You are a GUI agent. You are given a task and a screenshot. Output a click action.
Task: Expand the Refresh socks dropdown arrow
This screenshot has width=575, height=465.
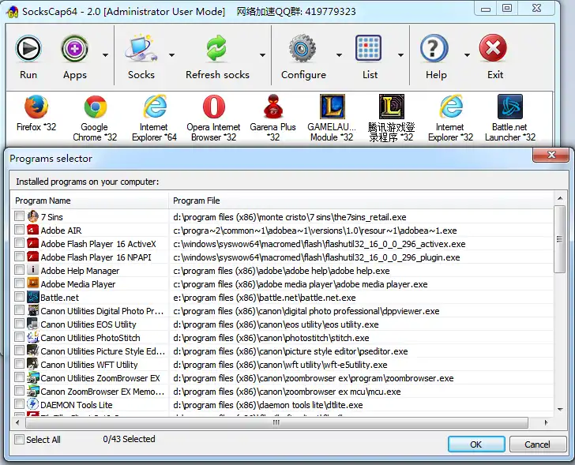click(262, 55)
